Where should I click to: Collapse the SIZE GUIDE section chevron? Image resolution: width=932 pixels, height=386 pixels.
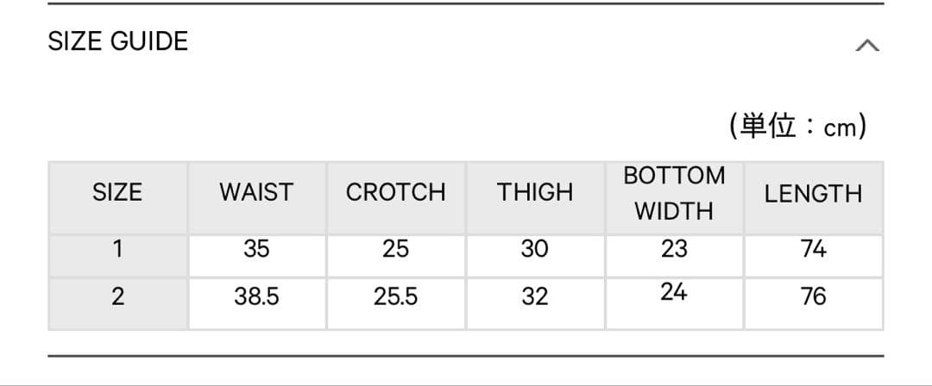click(x=867, y=45)
